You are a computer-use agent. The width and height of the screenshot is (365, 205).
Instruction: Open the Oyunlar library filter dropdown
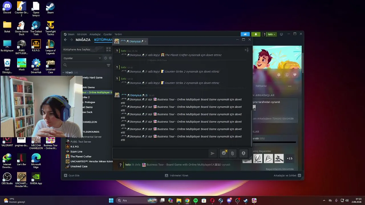coord(82,58)
